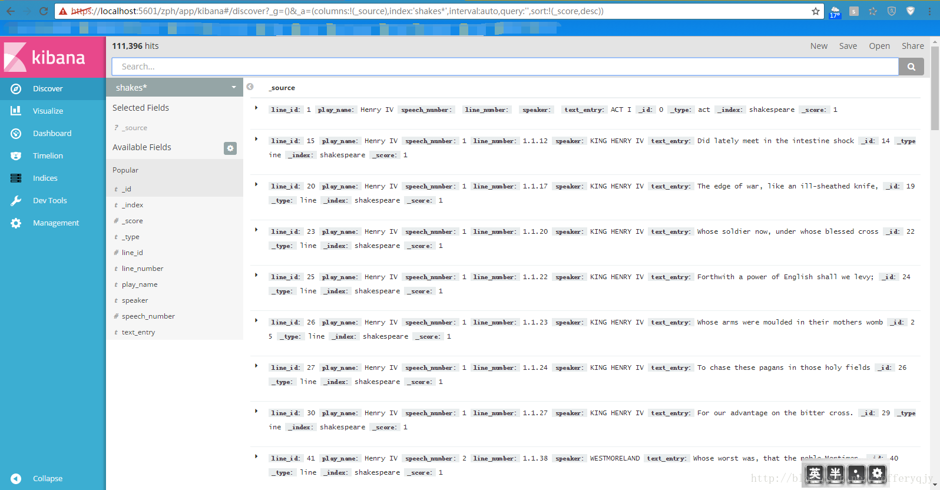Click Open in the top menu
This screenshot has height=490, width=940.
(x=879, y=46)
